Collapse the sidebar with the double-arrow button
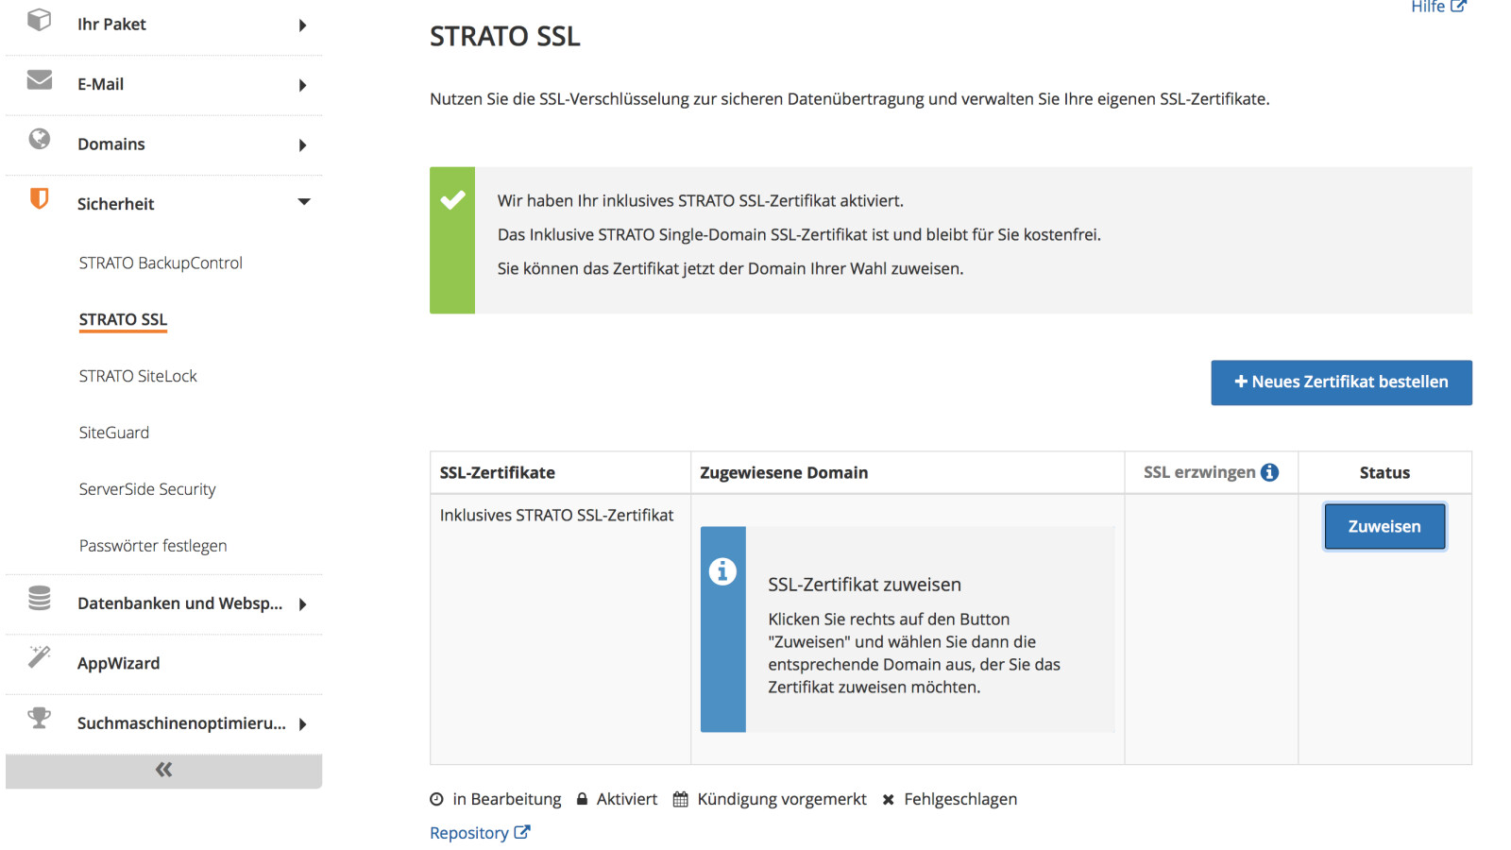 [163, 770]
